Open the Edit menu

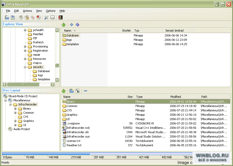tap(16, 11)
